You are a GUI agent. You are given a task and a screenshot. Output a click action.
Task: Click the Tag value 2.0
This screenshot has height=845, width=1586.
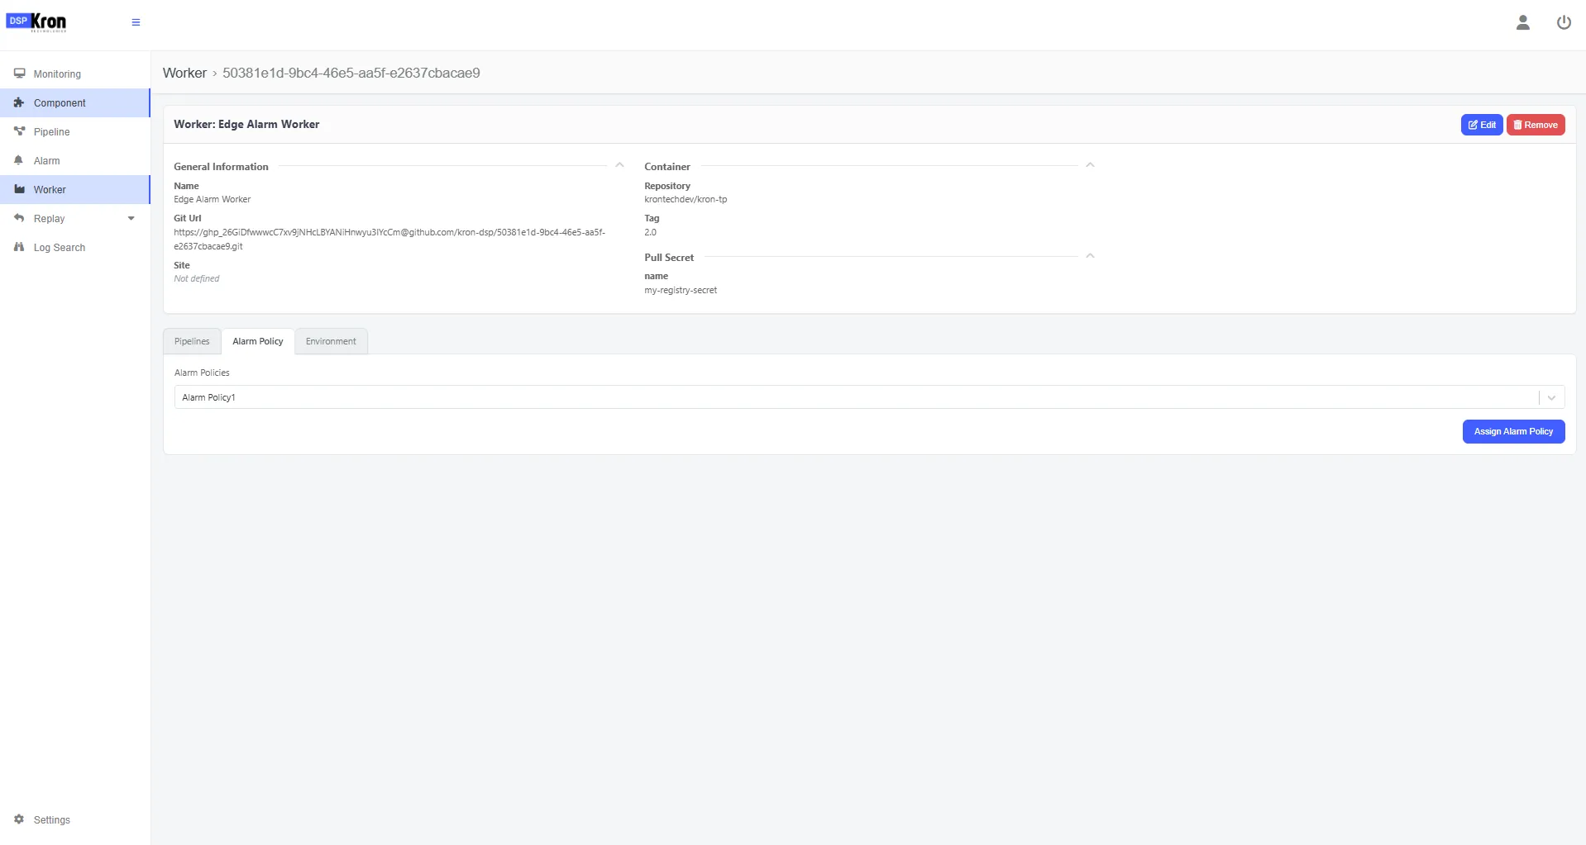pos(650,232)
